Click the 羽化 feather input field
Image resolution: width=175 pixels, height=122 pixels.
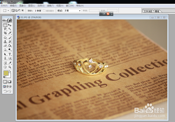point(38,11)
